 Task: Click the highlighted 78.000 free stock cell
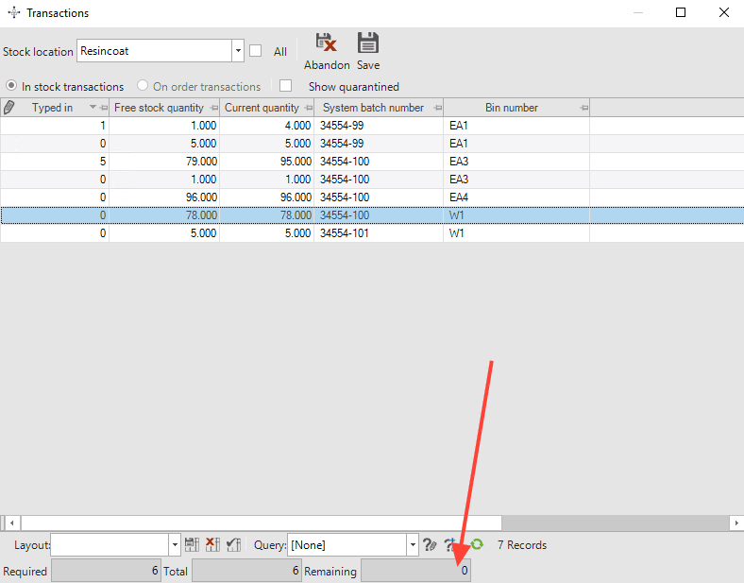point(164,215)
